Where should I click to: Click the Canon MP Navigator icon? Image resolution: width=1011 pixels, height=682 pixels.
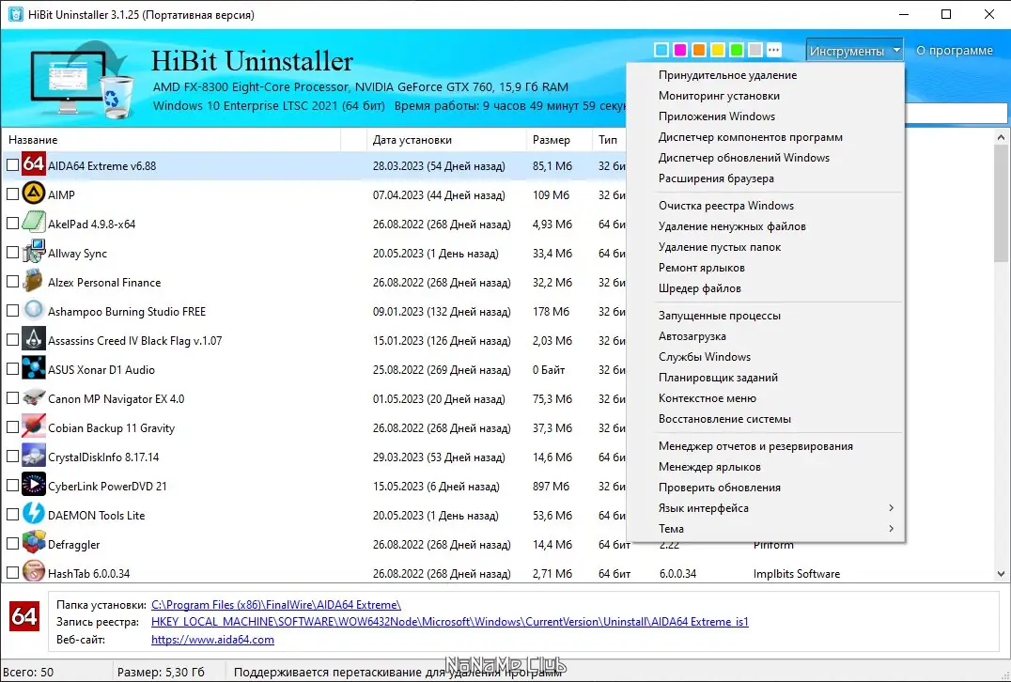click(x=34, y=397)
